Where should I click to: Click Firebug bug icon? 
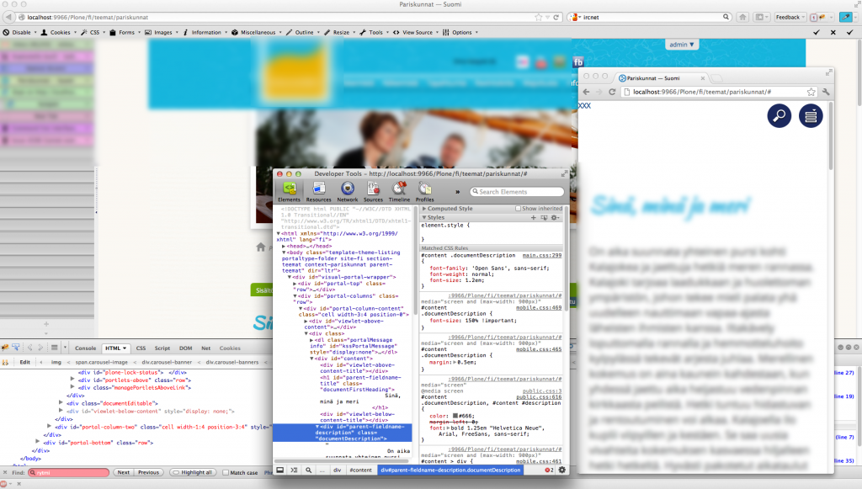coord(5,348)
